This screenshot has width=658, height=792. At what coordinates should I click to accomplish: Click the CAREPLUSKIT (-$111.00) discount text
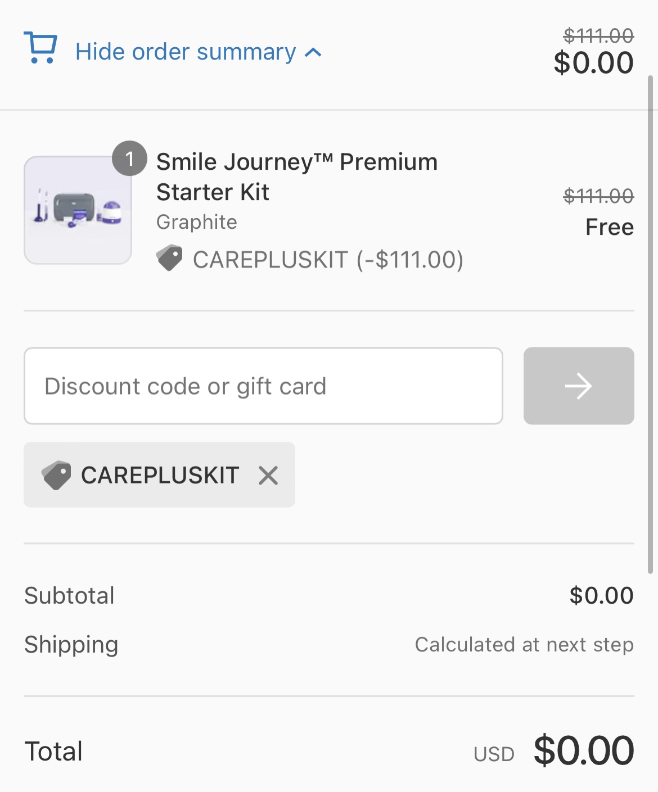click(328, 259)
